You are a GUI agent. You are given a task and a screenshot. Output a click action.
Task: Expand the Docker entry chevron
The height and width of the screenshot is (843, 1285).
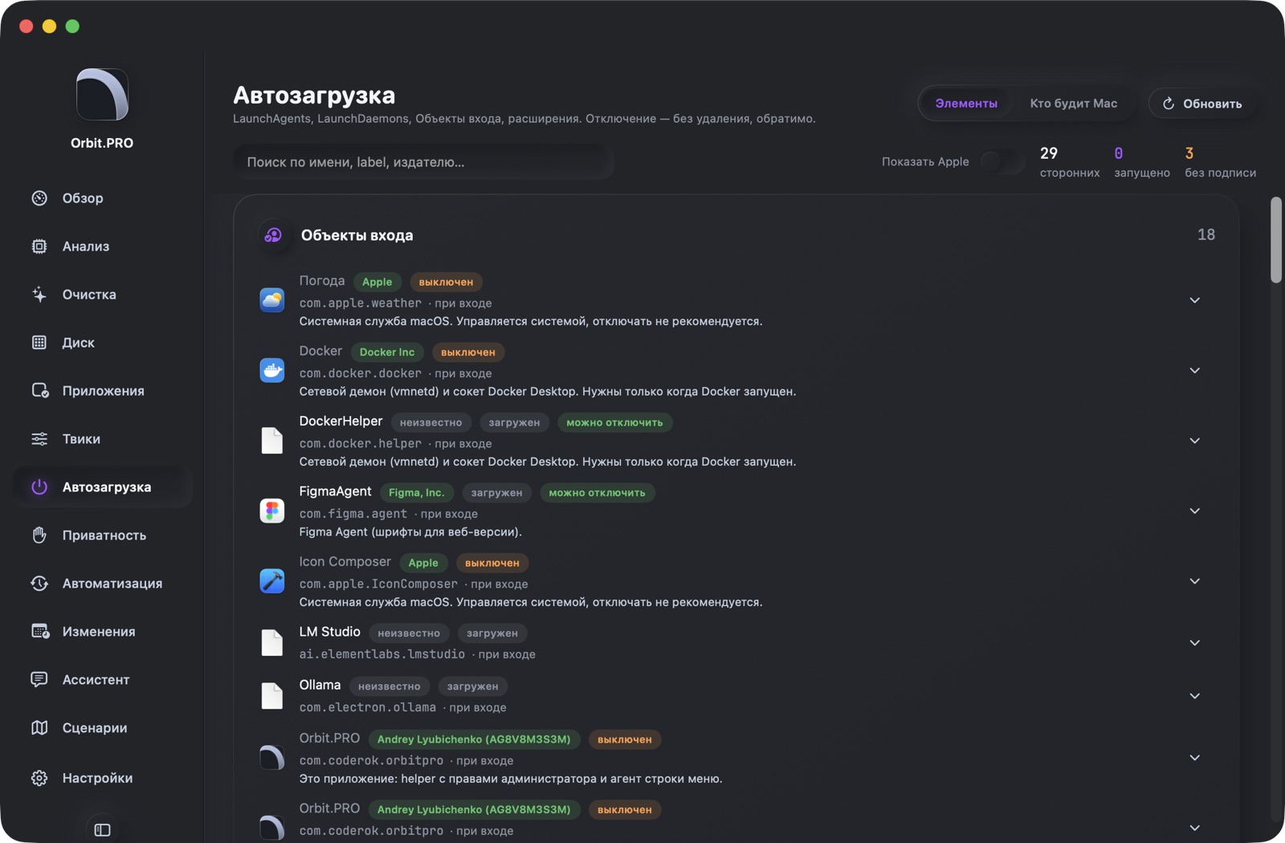pos(1195,370)
